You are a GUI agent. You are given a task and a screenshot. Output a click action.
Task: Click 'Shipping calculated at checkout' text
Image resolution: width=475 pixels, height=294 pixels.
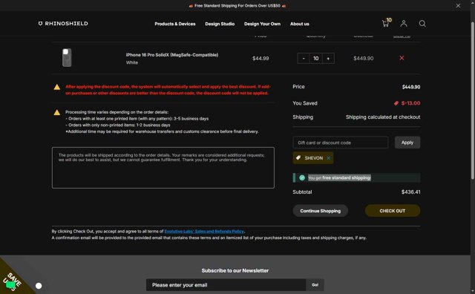click(x=383, y=117)
